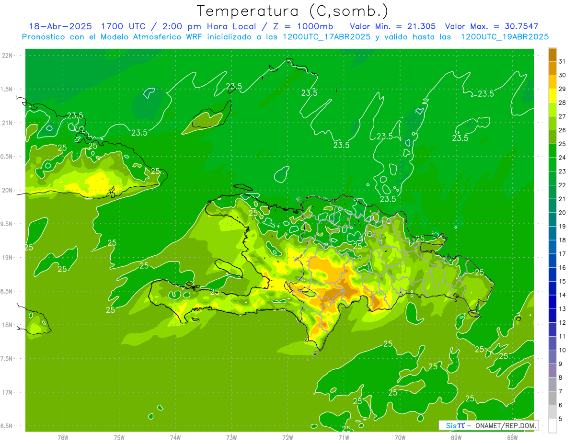Click the "69W" longitude axis label

click(x=456, y=438)
